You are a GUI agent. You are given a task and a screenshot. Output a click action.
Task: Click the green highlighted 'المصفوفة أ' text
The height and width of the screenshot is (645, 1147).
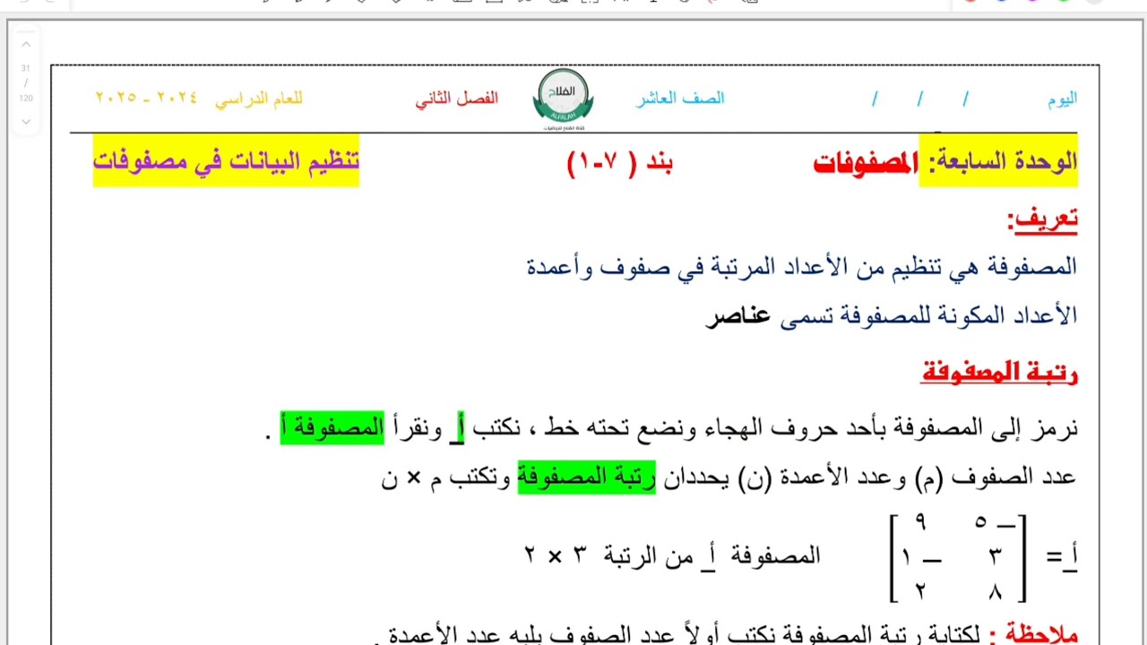click(x=332, y=428)
